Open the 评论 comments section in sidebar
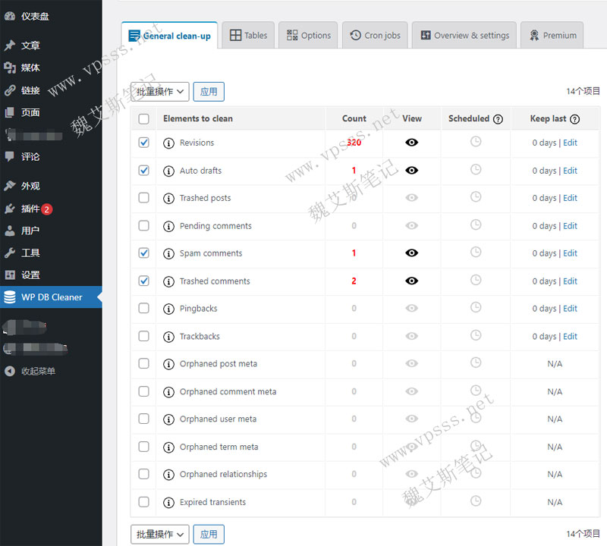Screen dimensions: 607x546 coord(22,156)
